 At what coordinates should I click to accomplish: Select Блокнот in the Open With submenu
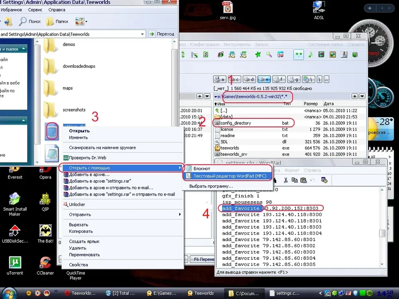201,169
